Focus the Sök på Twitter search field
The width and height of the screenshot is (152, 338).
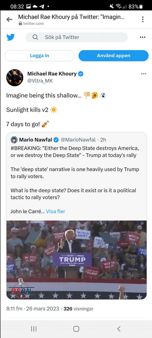coord(76,37)
